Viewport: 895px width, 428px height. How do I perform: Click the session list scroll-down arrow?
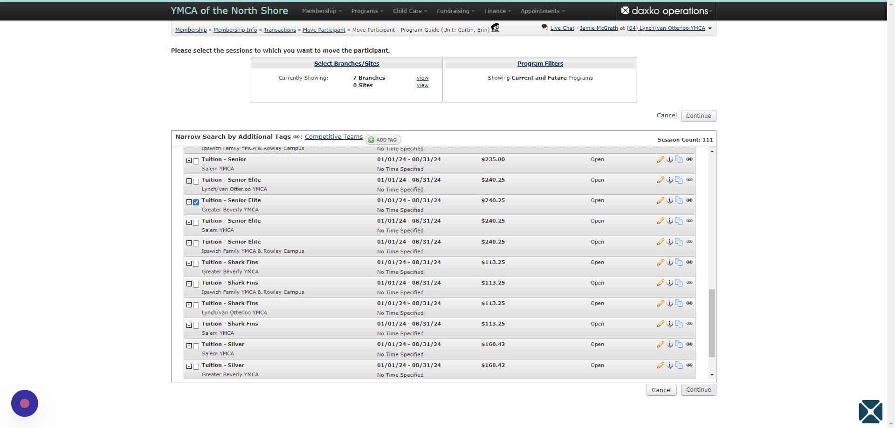[x=712, y=375]
